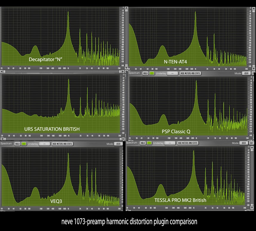Toggle HOLD in PSP Classic Q toolbar
This screenshot has height=231, width=256.
[145, 73]
